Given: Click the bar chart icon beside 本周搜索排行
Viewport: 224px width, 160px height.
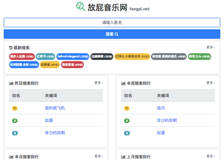Looking at the screenshot, I should click(123, 83).
